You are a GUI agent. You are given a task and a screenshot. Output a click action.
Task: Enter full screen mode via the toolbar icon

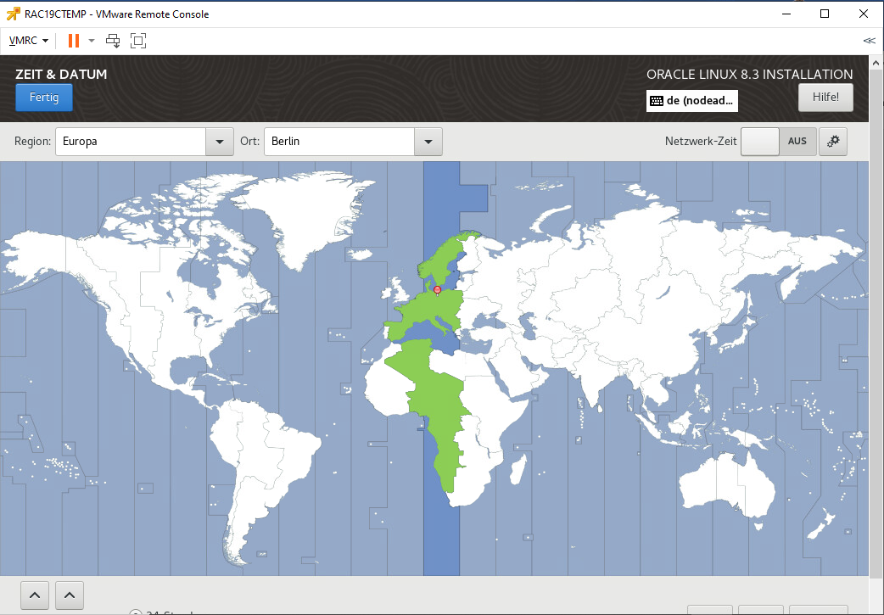[138, 40]
